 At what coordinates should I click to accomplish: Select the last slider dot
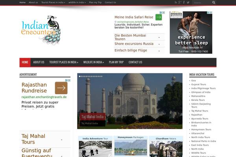pos(102,77)
